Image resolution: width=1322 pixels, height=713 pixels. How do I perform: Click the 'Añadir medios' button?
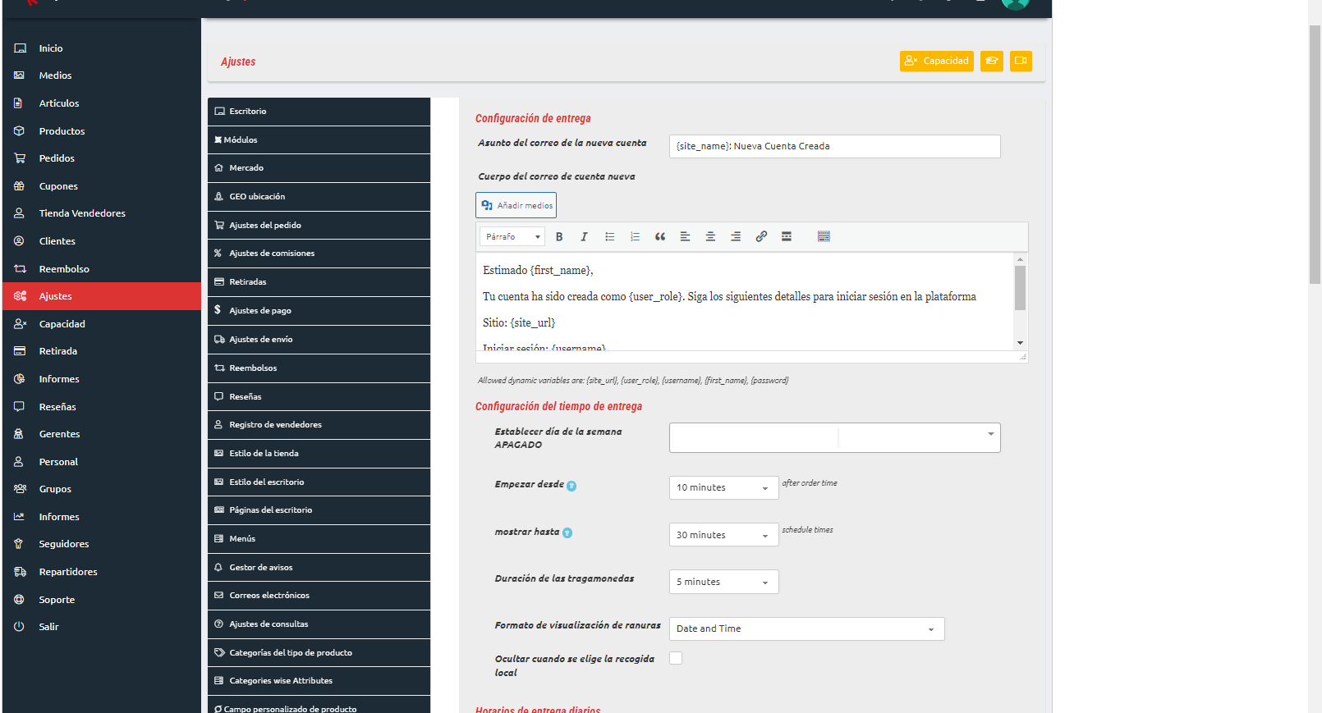pyautogui.click(x=516, y=205)
